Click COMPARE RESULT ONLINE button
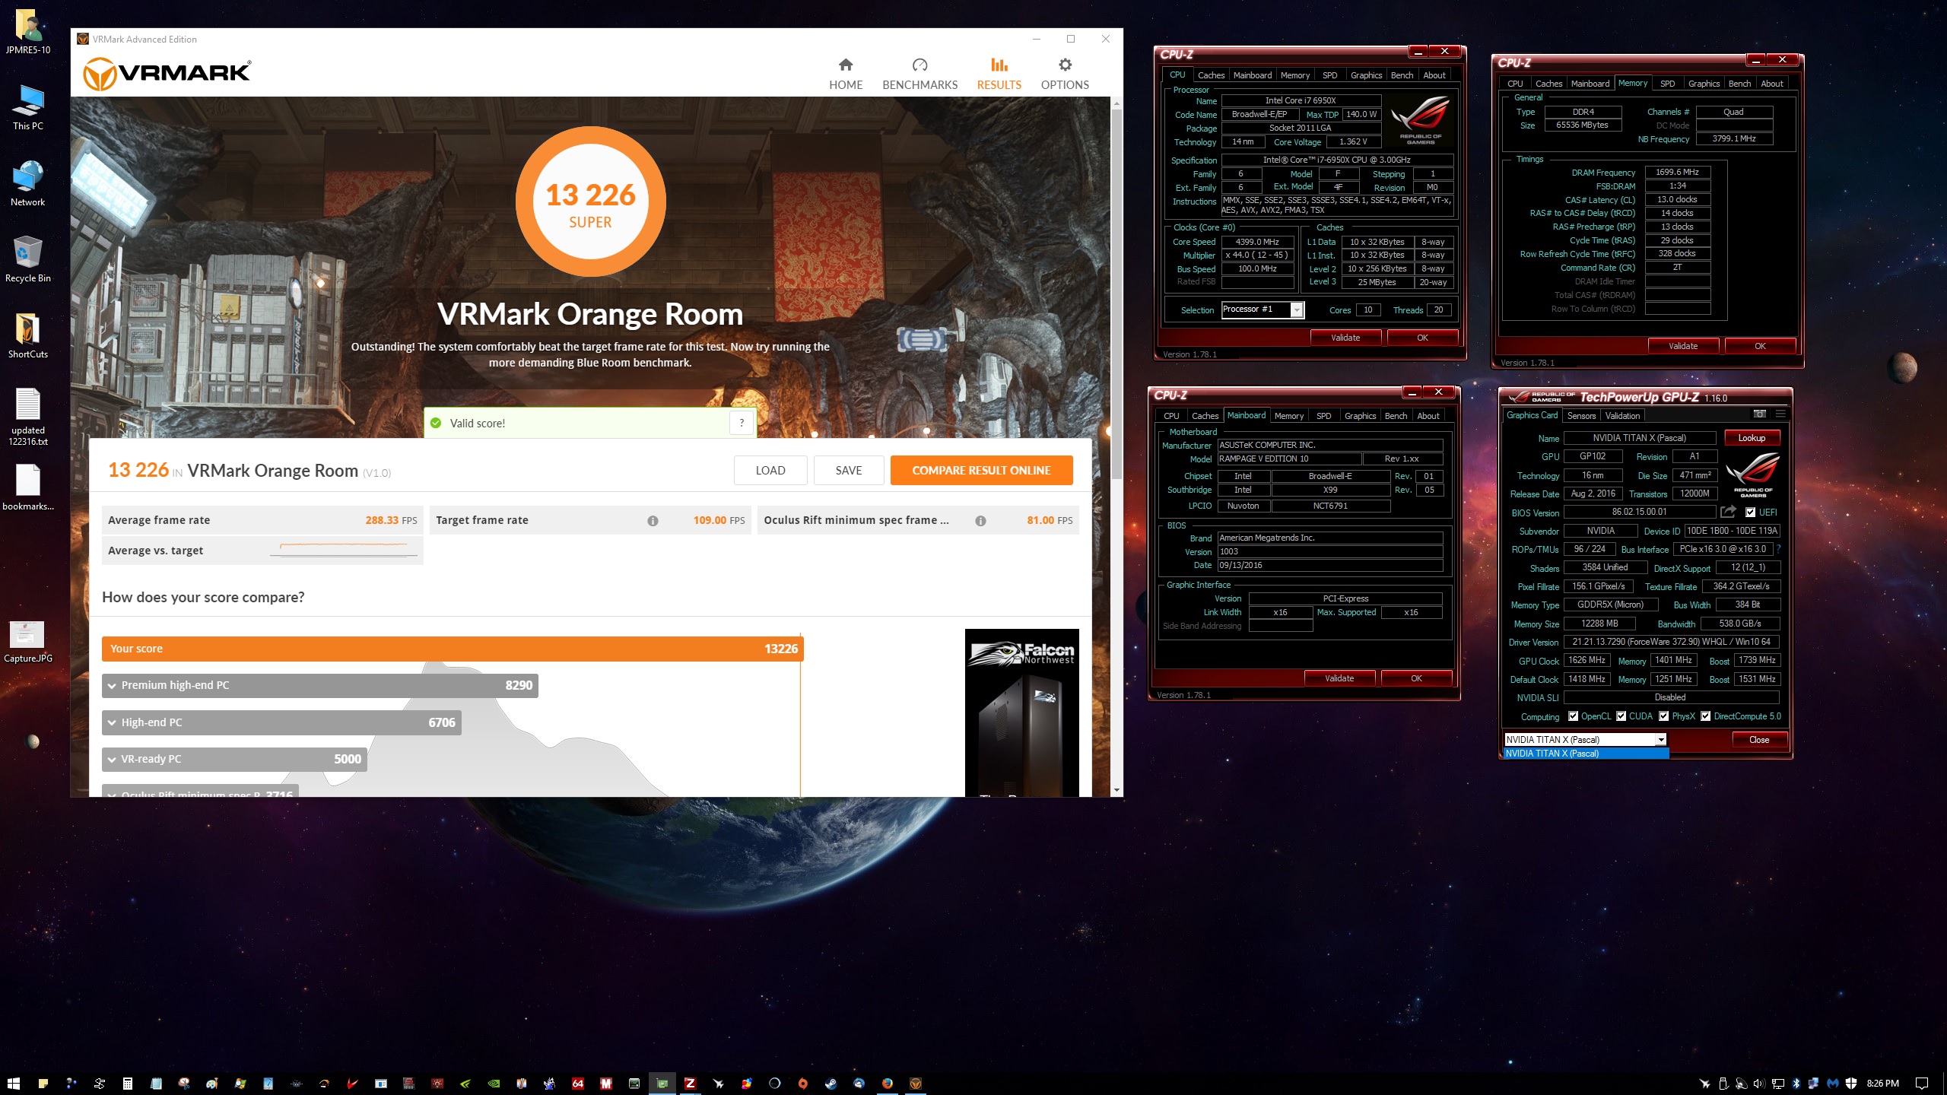 [x=981, y=471]
